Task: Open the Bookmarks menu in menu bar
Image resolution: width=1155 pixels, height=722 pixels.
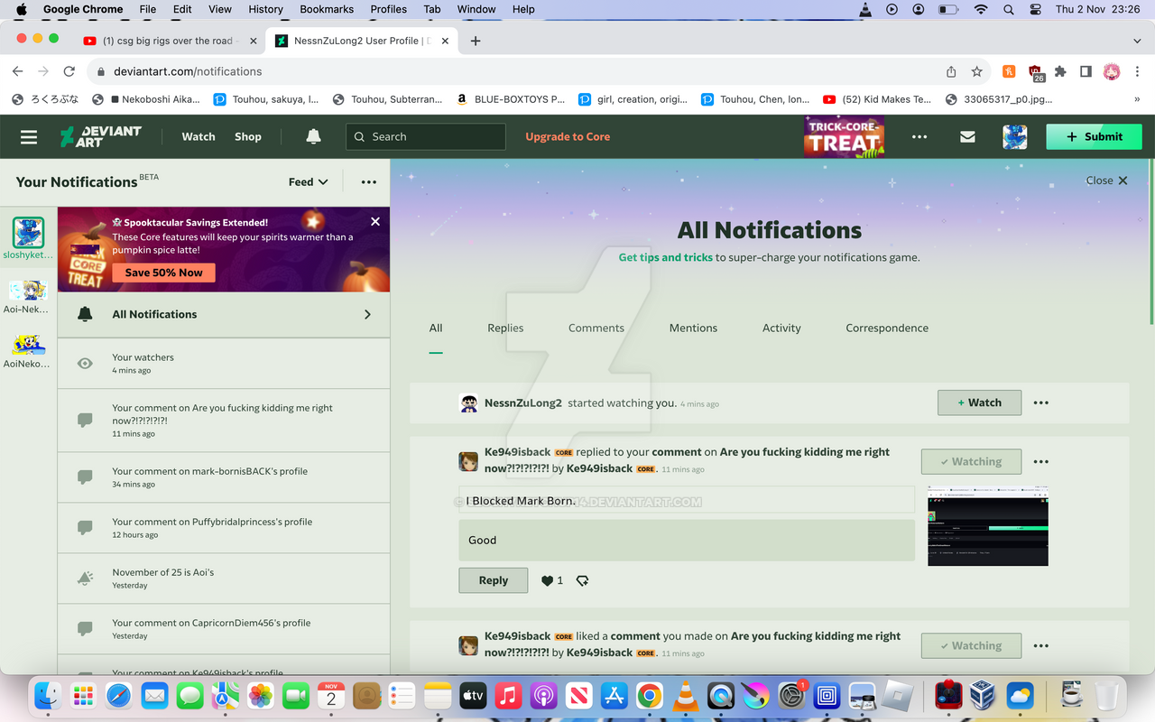Action: click(327, 9)
